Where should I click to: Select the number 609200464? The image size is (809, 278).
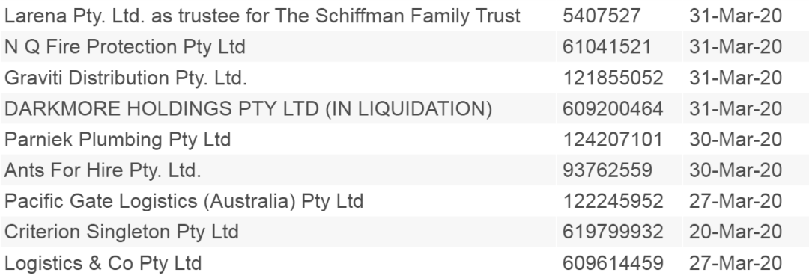(x=613, y=108)
